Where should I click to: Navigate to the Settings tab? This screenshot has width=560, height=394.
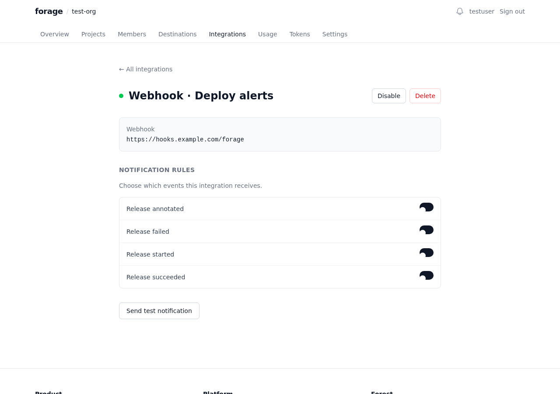coord(335,34)
